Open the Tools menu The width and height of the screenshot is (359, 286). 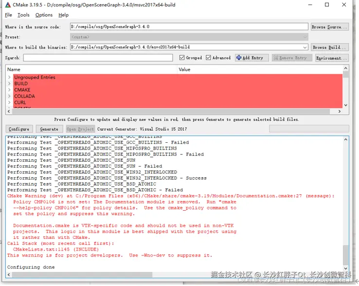coord(23,15)
